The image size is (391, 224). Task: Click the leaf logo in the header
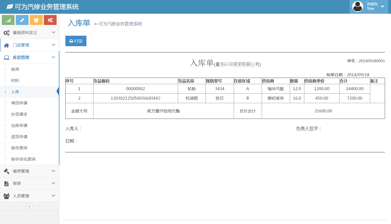pyautogui.click(x=10, y=7)
